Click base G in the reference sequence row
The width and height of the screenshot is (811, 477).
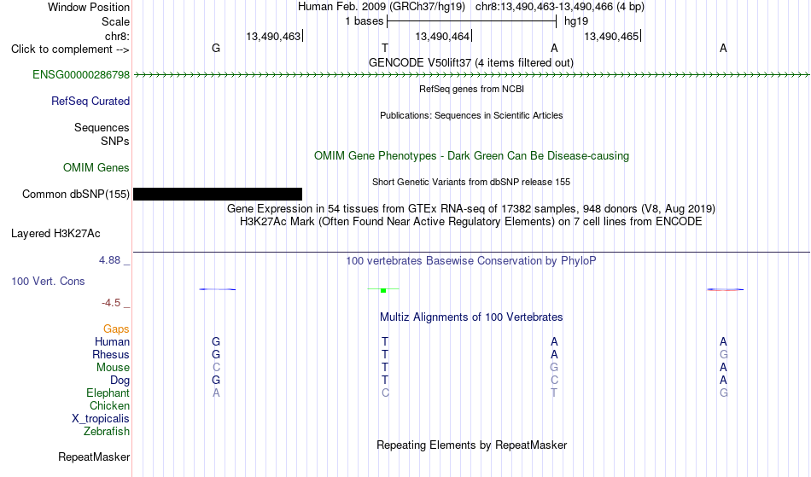[x=216, y=48]
